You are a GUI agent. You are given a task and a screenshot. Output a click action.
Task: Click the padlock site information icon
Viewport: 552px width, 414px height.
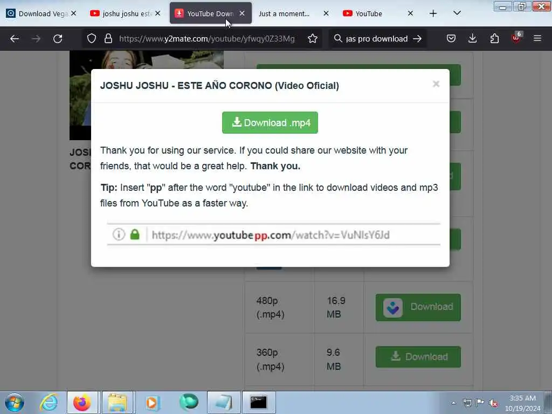[108, 38]
